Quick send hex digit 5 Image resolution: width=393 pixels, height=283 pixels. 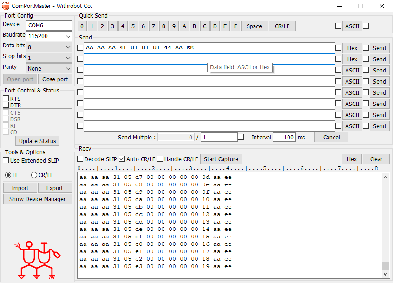[x=133, y=26]
